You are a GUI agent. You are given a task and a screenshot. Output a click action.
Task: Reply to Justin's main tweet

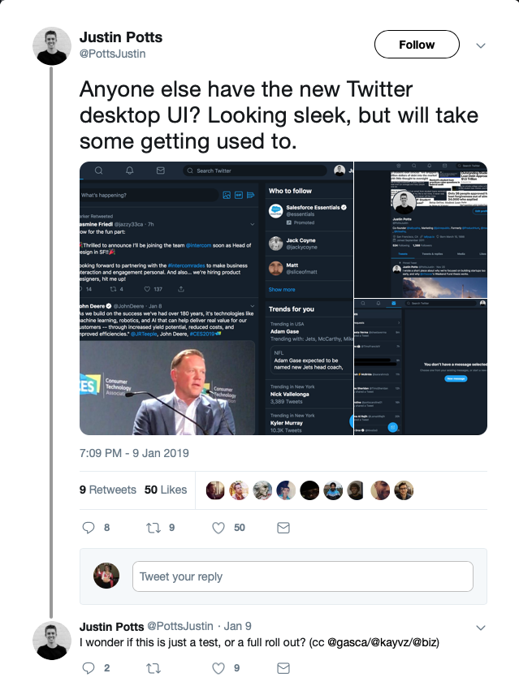[x=88, y=527]
